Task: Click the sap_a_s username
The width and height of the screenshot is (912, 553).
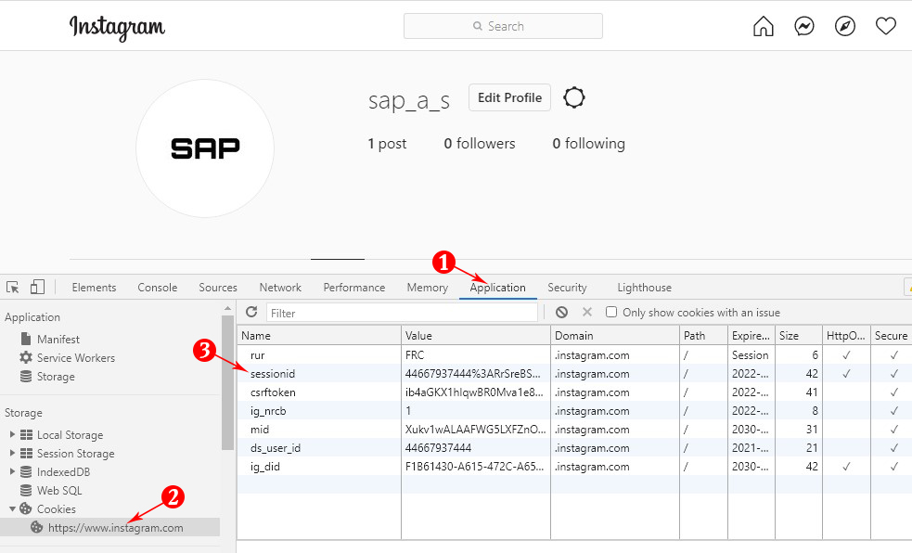Action: coord(409,100)
